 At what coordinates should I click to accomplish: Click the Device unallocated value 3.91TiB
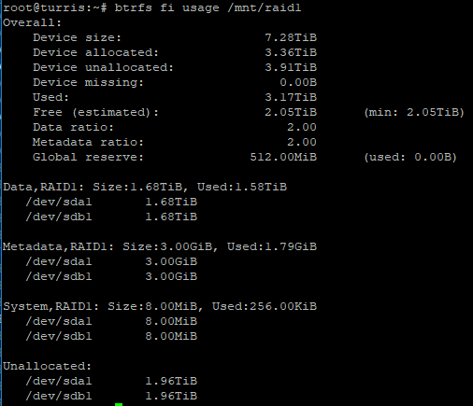pos(291,67)
